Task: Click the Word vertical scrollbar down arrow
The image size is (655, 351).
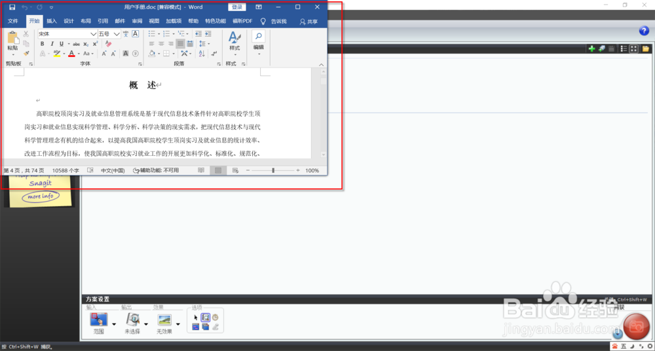Action: click(x=324, y=155)
